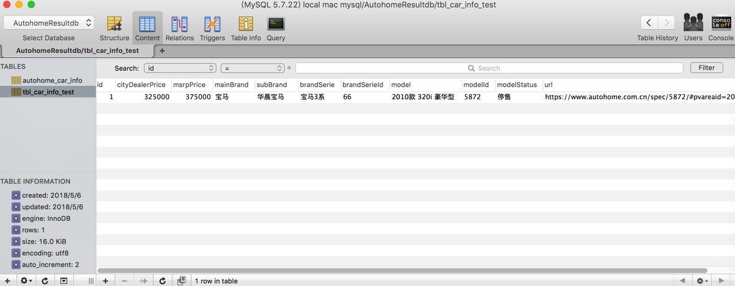Screen dimensions: 735x286
Task: Reload the table contents
Action: click(162, 281)
